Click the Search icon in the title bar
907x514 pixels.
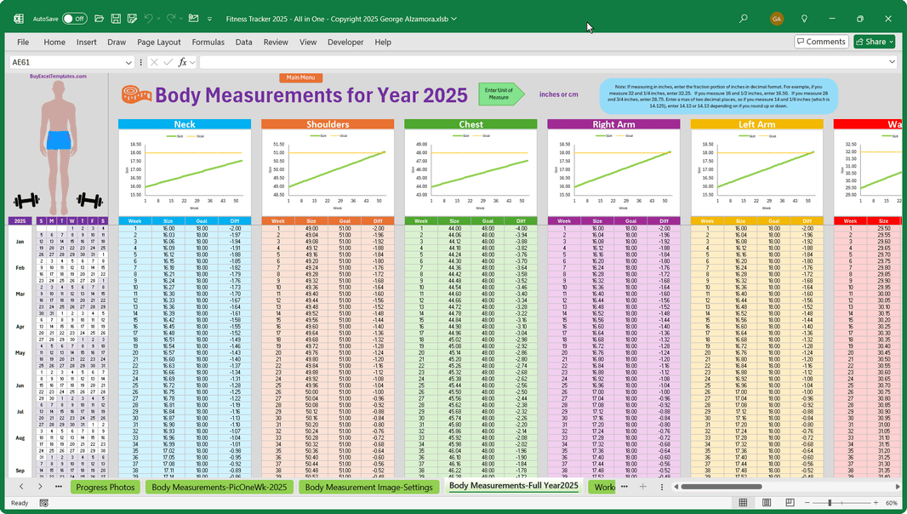[x=743, y=18]
